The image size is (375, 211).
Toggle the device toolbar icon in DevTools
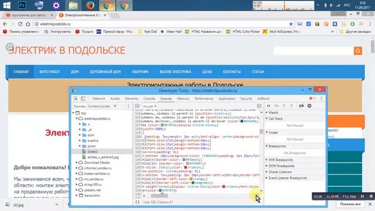coord(83,98)
